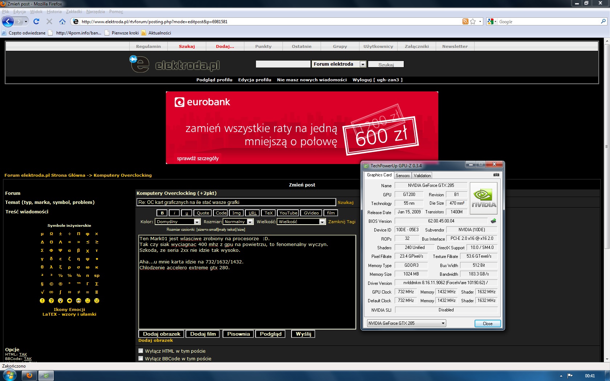610x381 pixels.
Task: Tick 'Wyłącz HTML w tym poście' checkbox
Action: coord(141,351)
